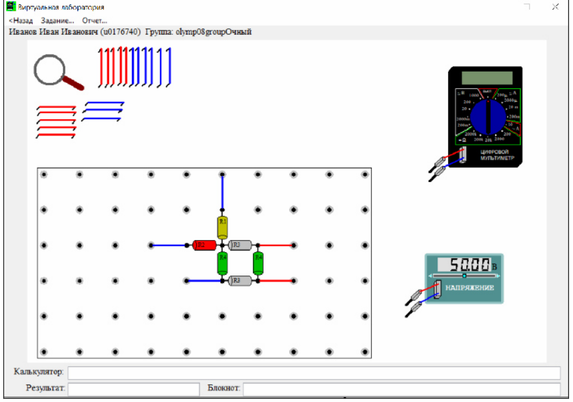The width and height of the screenshot is (573, 402).
Task: Click the voltage slider thumb
Action: click(x=464, y=276)
